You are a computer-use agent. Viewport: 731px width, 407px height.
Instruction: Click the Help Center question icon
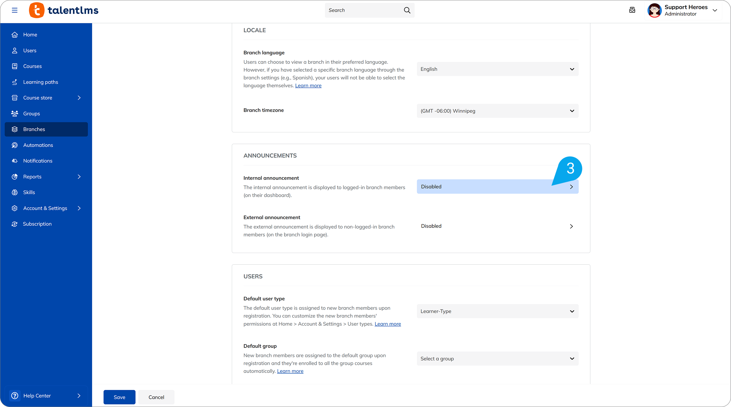15,396
